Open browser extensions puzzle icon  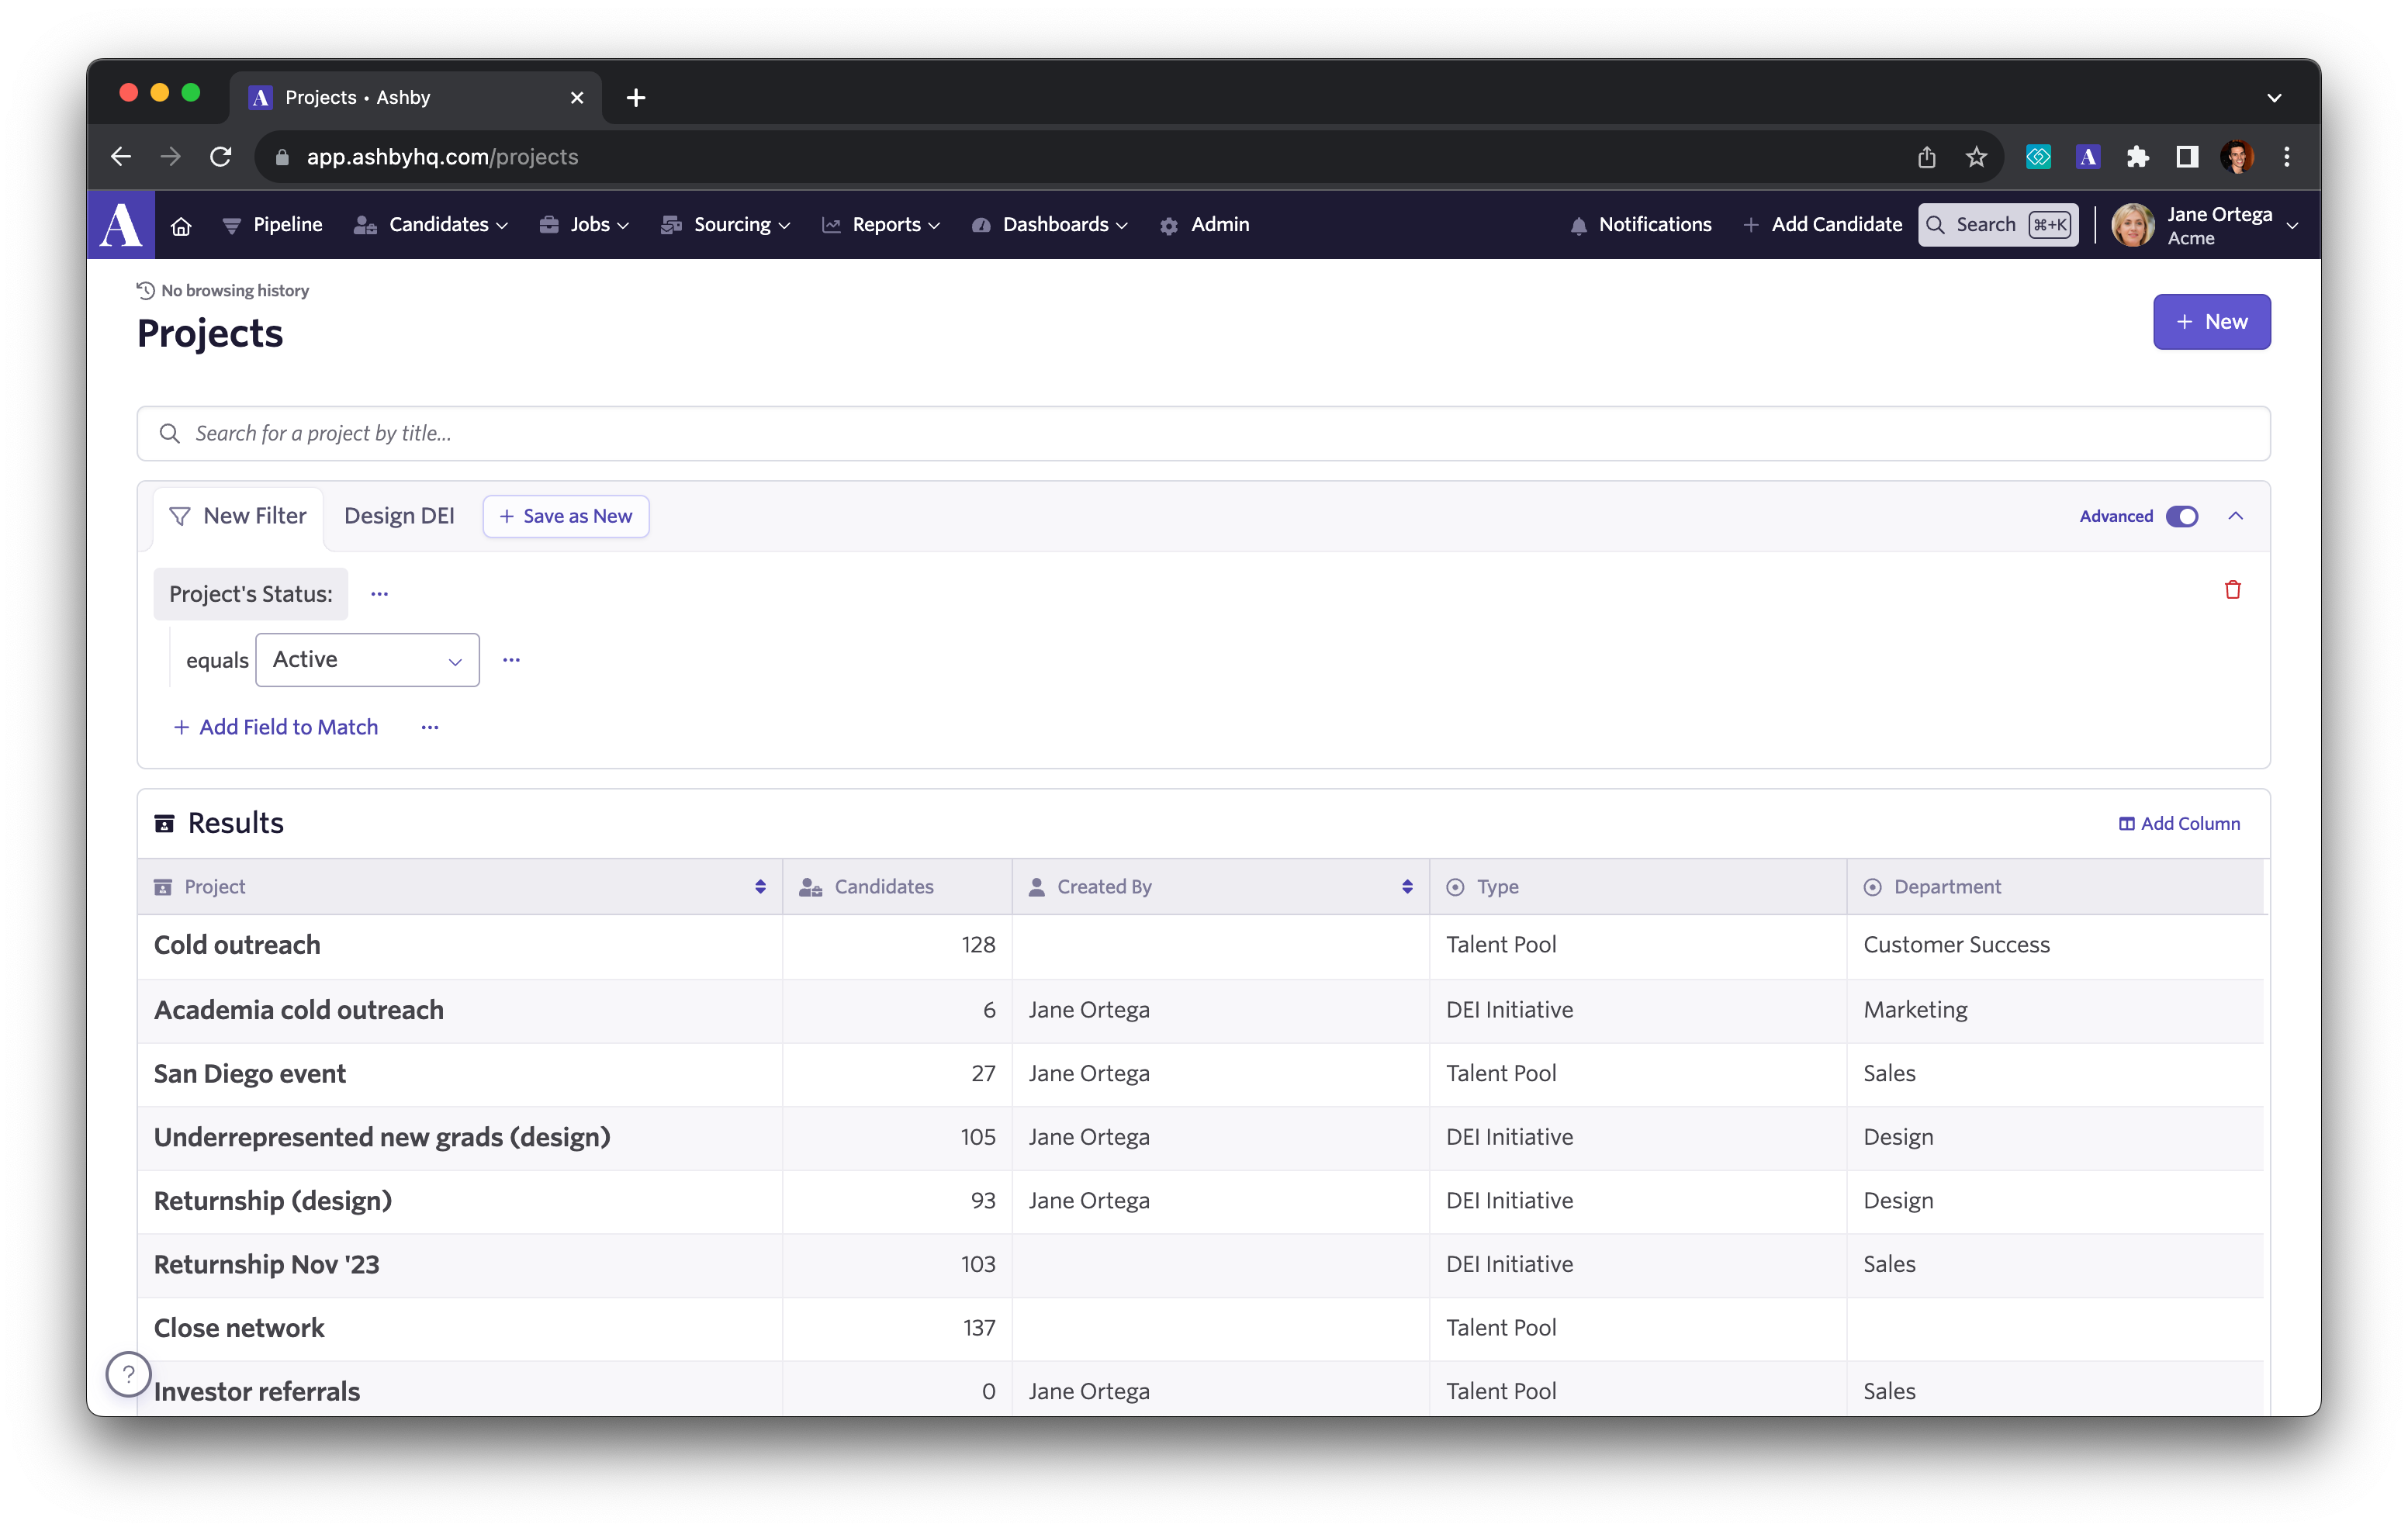coord(2137,157)
